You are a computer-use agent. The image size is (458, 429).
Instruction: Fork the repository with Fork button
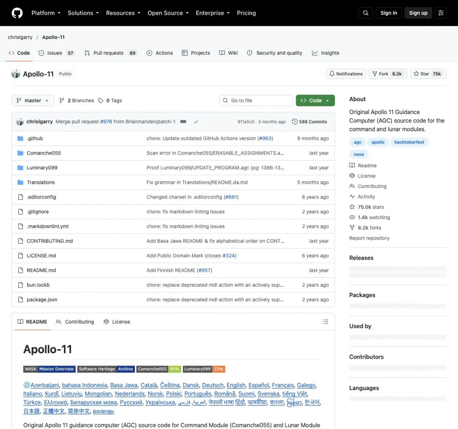coord(388,74)
